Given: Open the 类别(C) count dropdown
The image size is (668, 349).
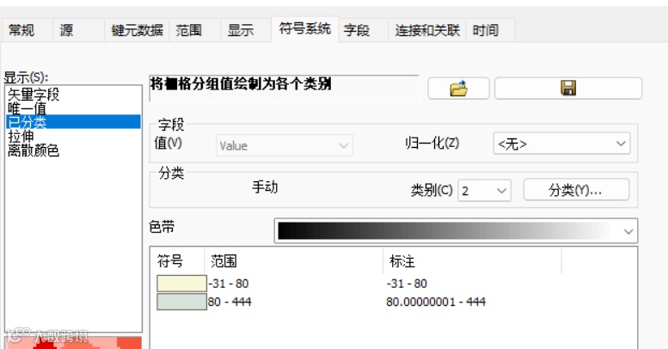Looking at the screenshot, I should [484, 190].
